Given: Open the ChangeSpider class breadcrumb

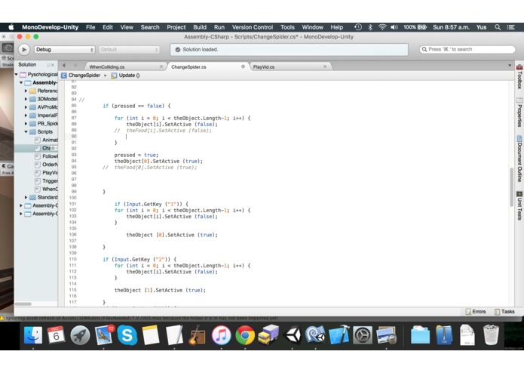Looking at the screenshot, I should pyautogui.click(x=81, y=76).
